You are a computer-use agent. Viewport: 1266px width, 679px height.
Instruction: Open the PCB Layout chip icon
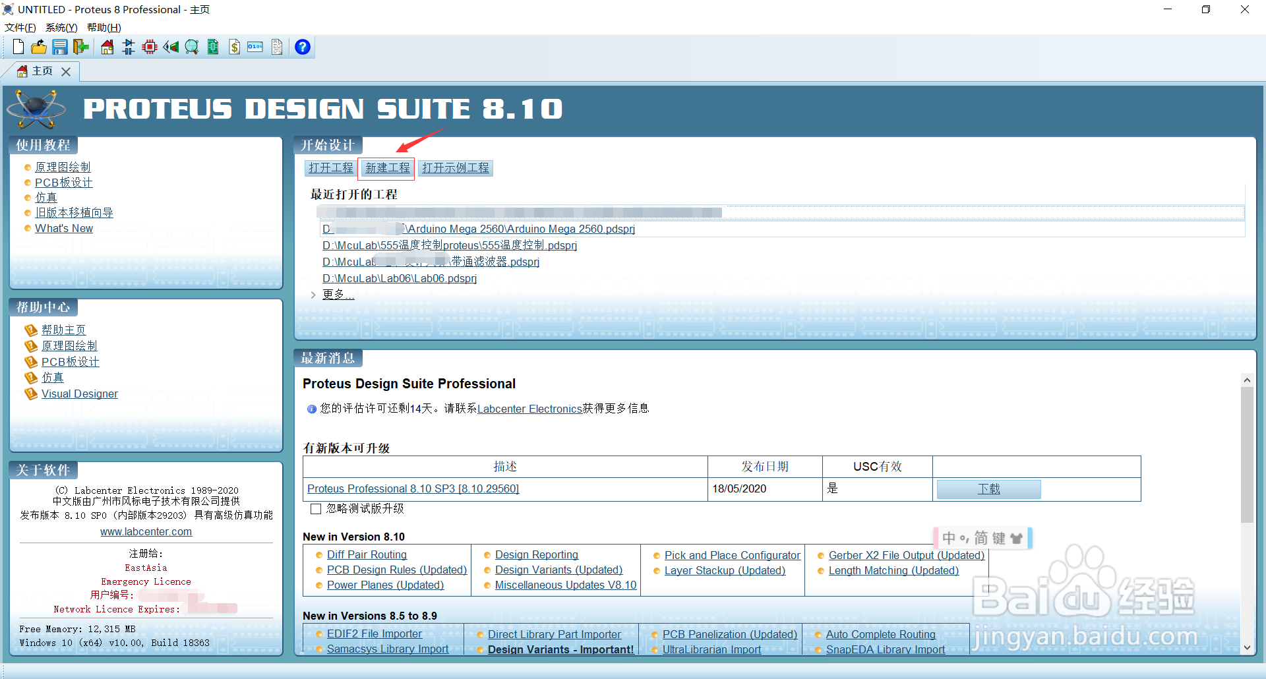click(x=149, y=47)
